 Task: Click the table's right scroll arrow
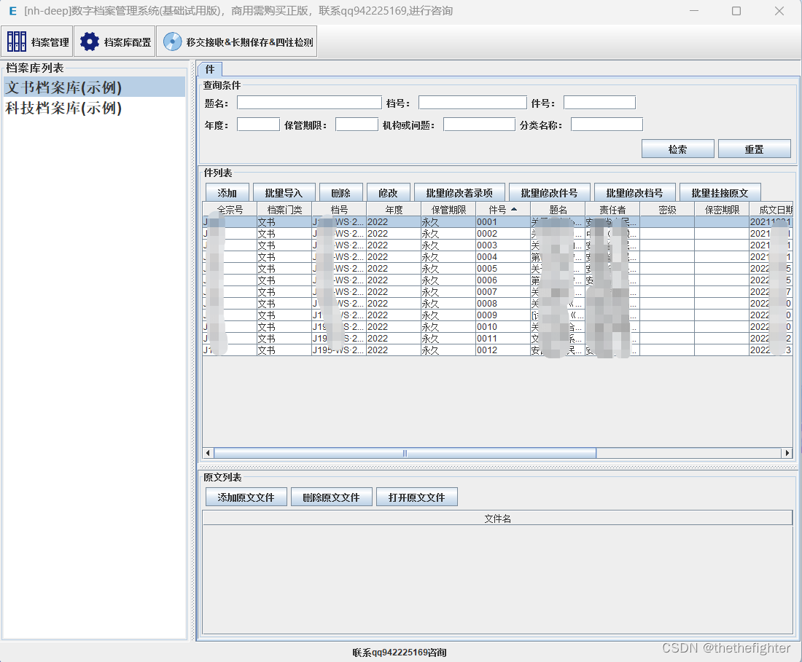(787, 452)
